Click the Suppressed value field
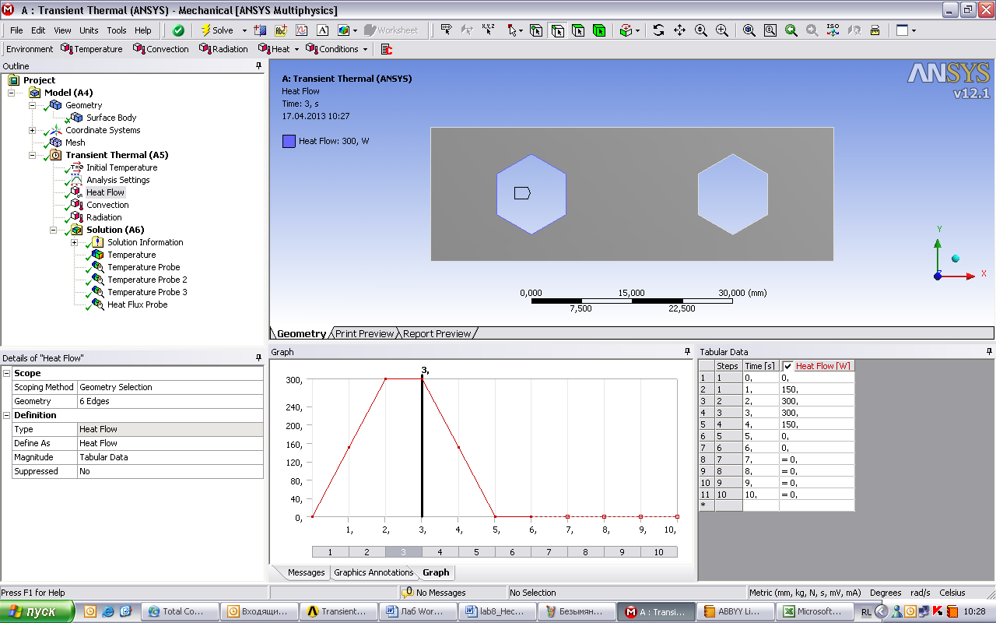Screen dimensions: 996x623 (170, 471)
